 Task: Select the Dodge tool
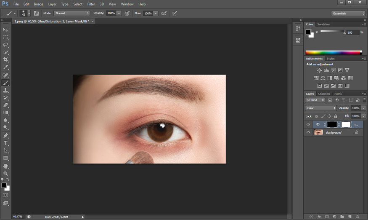click(5, 128)
